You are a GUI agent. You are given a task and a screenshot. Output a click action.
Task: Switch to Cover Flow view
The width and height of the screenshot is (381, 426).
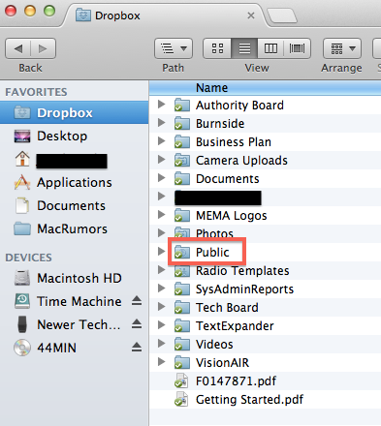[x=298, y=48]
